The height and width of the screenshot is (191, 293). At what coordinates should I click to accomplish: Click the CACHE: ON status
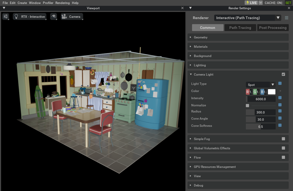click(x=273, y=3)
